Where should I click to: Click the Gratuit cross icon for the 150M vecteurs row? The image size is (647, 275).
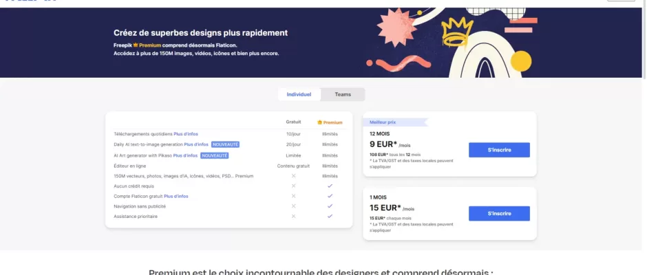click(293, 175)
